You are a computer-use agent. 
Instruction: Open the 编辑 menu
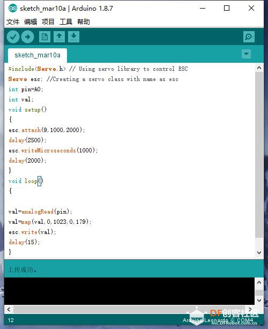point(31,21)
